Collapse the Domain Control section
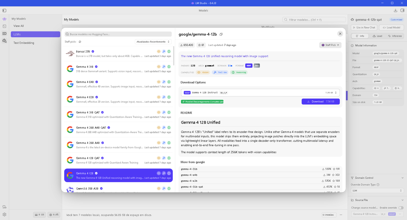This screenshot has width=407, height=220. pyautogui.click(x=402, y=178)
